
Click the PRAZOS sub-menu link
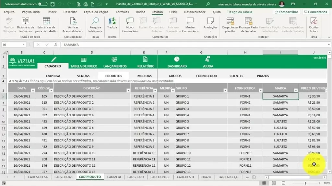tap(263, 76)
